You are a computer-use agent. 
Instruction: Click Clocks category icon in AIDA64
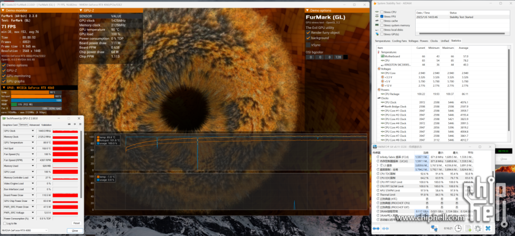pos(379,98)
